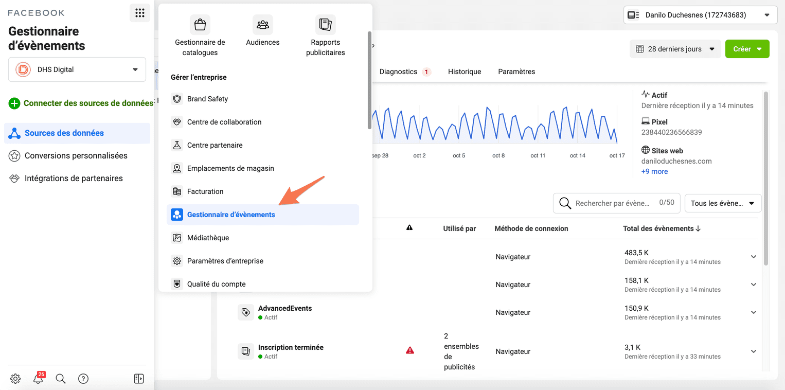Open the Danilo Duchesnes account selector
Screen dimensions: 785x390
tap(701, 15)
